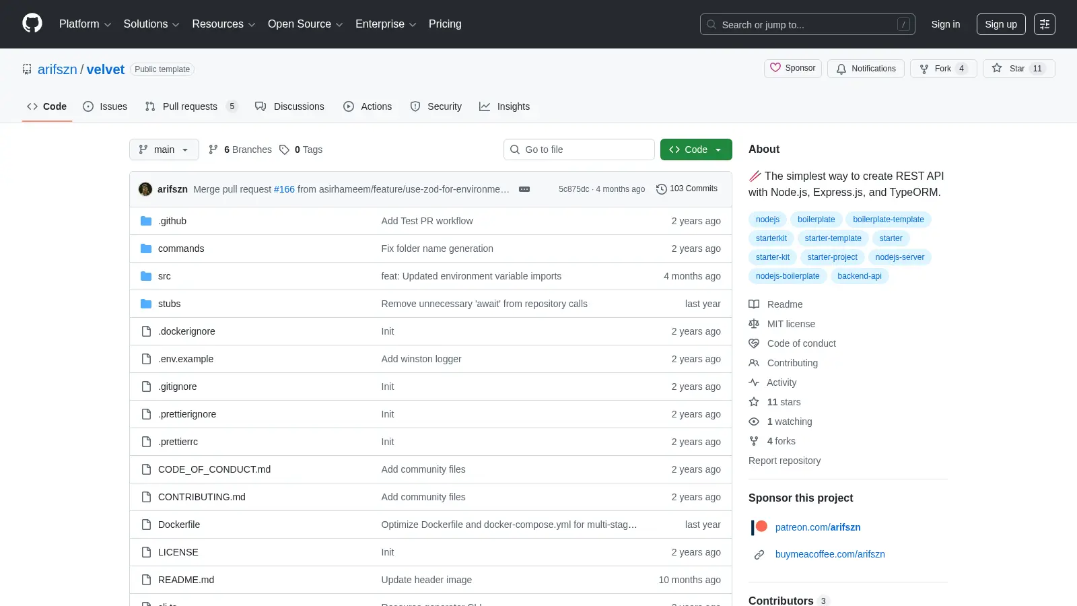This screenshot has height=606, width=1077.
Task: Open the Insights tab
Action: [505, 106]
